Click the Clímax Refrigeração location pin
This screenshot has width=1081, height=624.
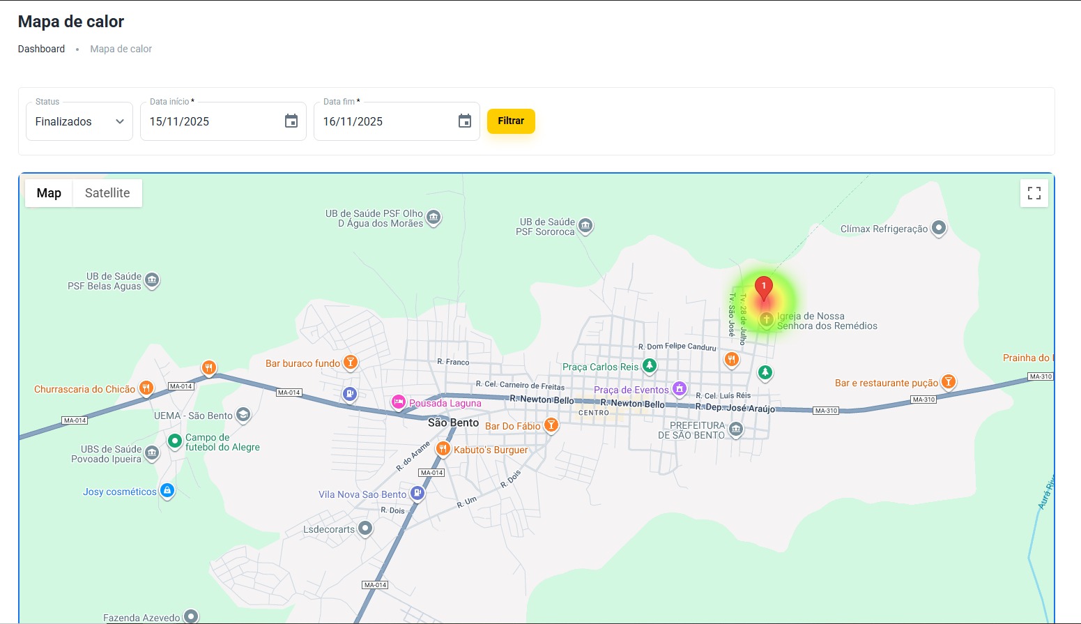point(939,228)
